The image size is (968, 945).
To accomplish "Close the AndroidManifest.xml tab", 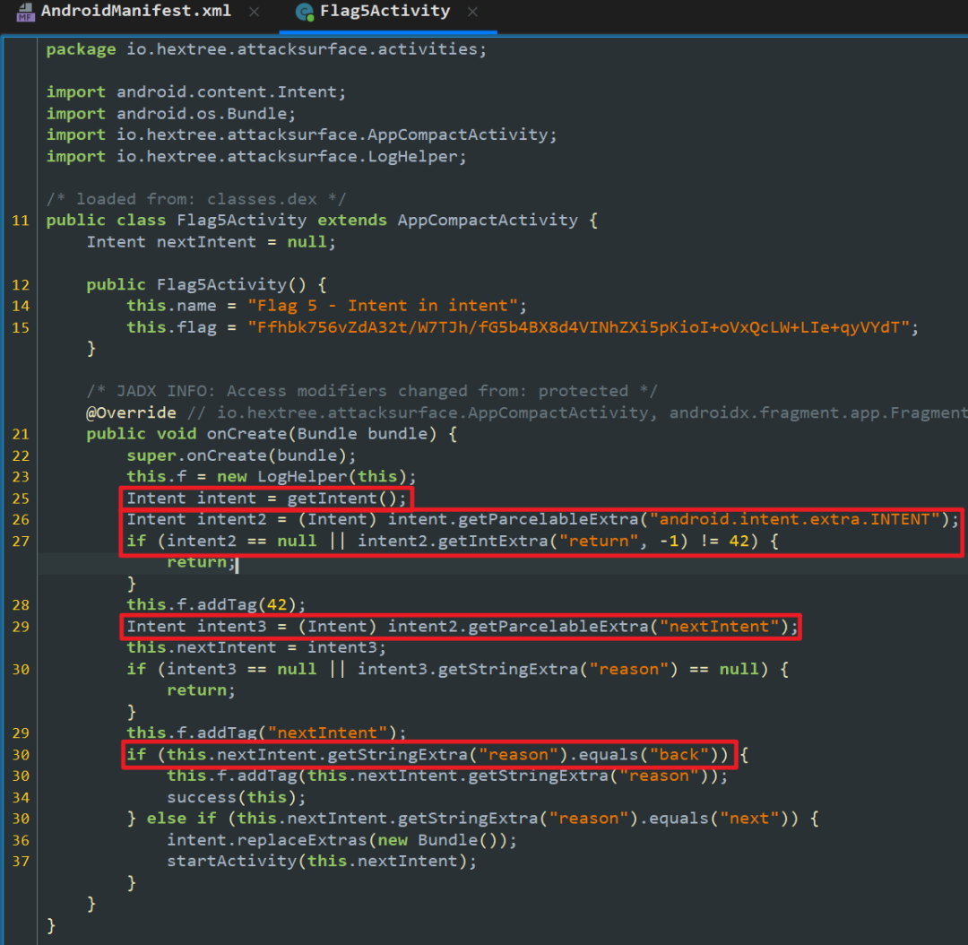I will point(254,12).
